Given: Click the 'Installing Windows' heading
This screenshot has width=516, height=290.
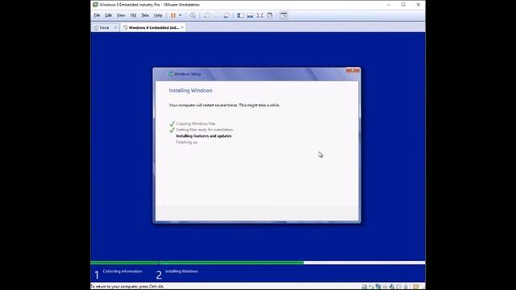Looking at the screenshot, I should tap(190, 90).
